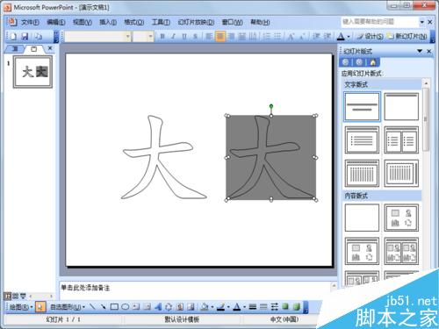Toggle Italic formatting

pyautogui.click(x=173, y=37)
